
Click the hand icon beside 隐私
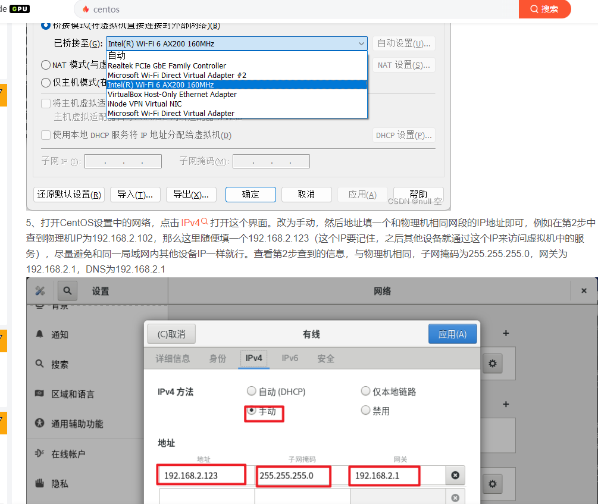point(40,483)
